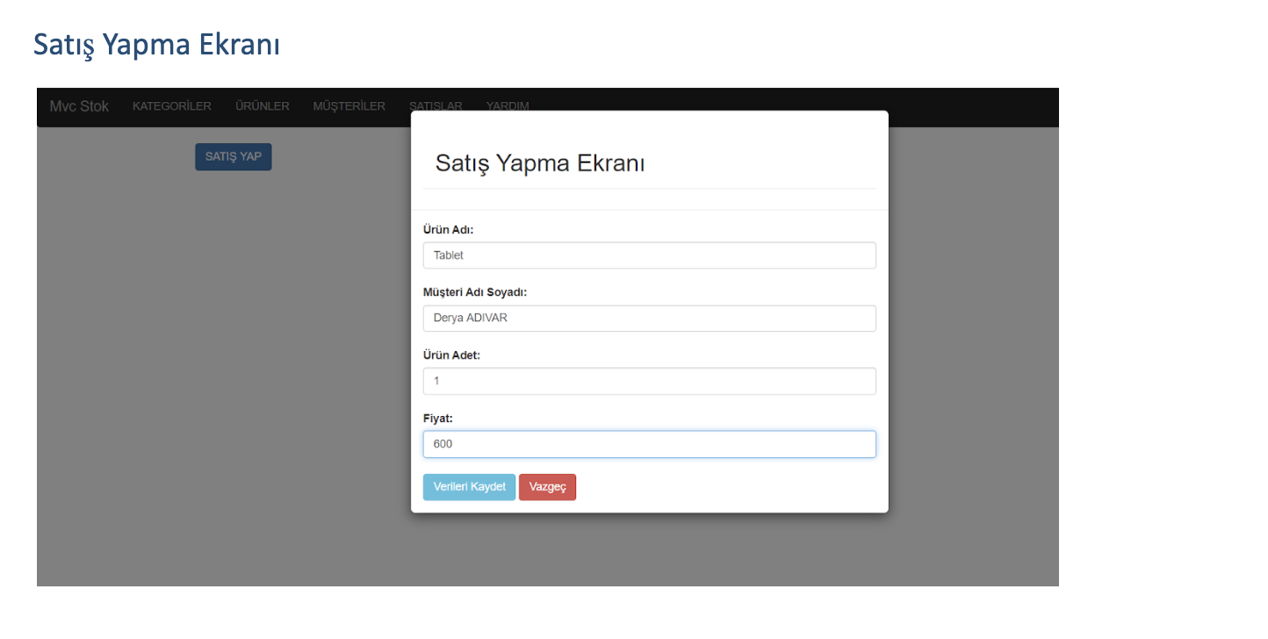1268x639 pixels.
Task: Open the MÜŞTERİLER menu
Action: [349, 106]
